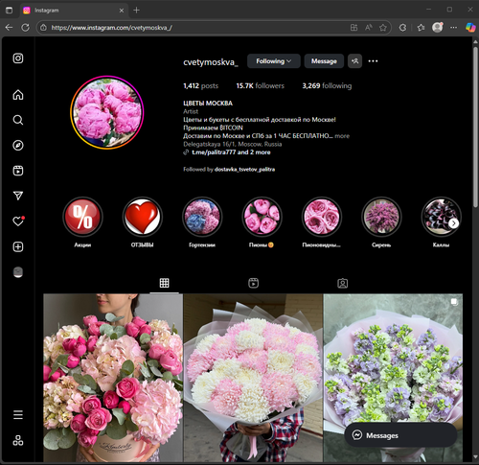The image size is (479, 465).
Task: Open direct messages paper plane icon
Action: [18, 196]
